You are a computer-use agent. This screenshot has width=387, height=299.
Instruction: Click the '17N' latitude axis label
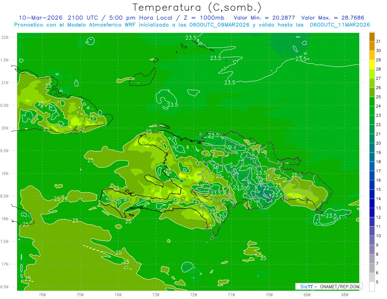coord(5,264)
